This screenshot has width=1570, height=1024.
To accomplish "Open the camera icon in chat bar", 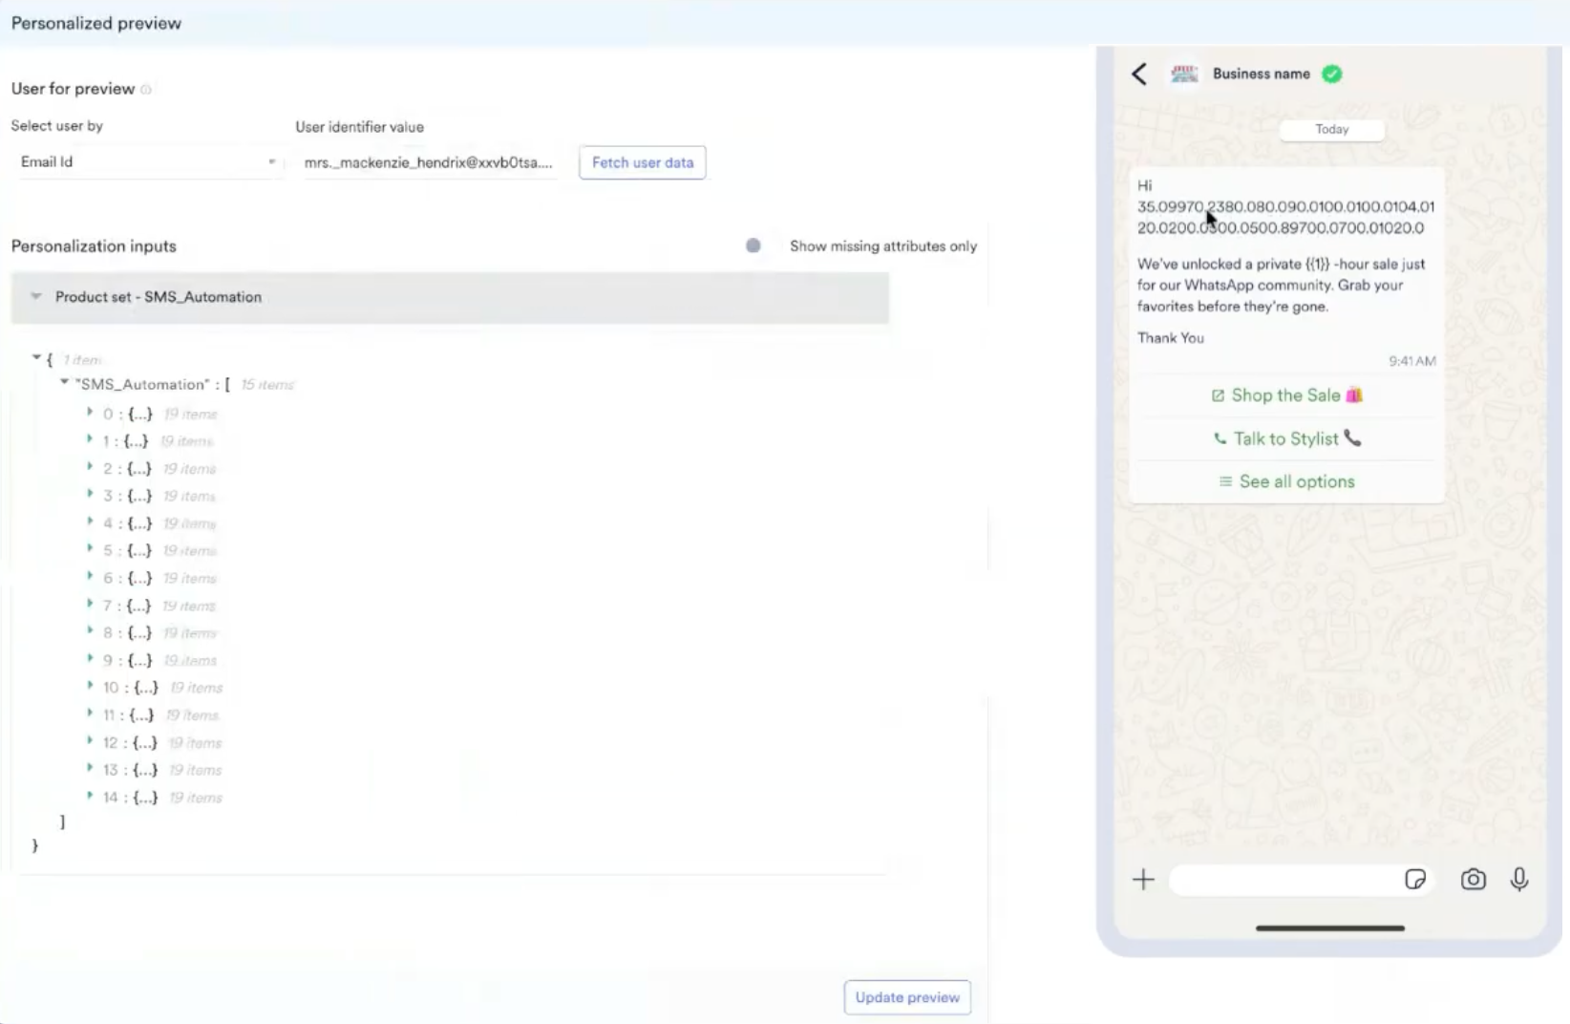I will point(1473,880).
